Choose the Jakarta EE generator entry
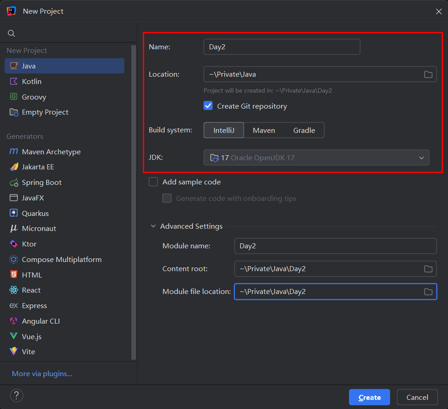 point(65,167)
